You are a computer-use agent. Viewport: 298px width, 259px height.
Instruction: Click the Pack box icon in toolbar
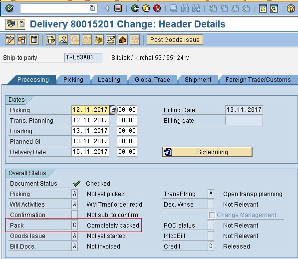99,40
